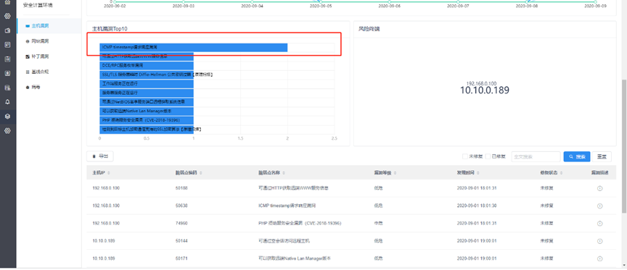Sort by 发现时间 column arrows
Viewport: 627px width, 270px height.
tap(478, 173)
